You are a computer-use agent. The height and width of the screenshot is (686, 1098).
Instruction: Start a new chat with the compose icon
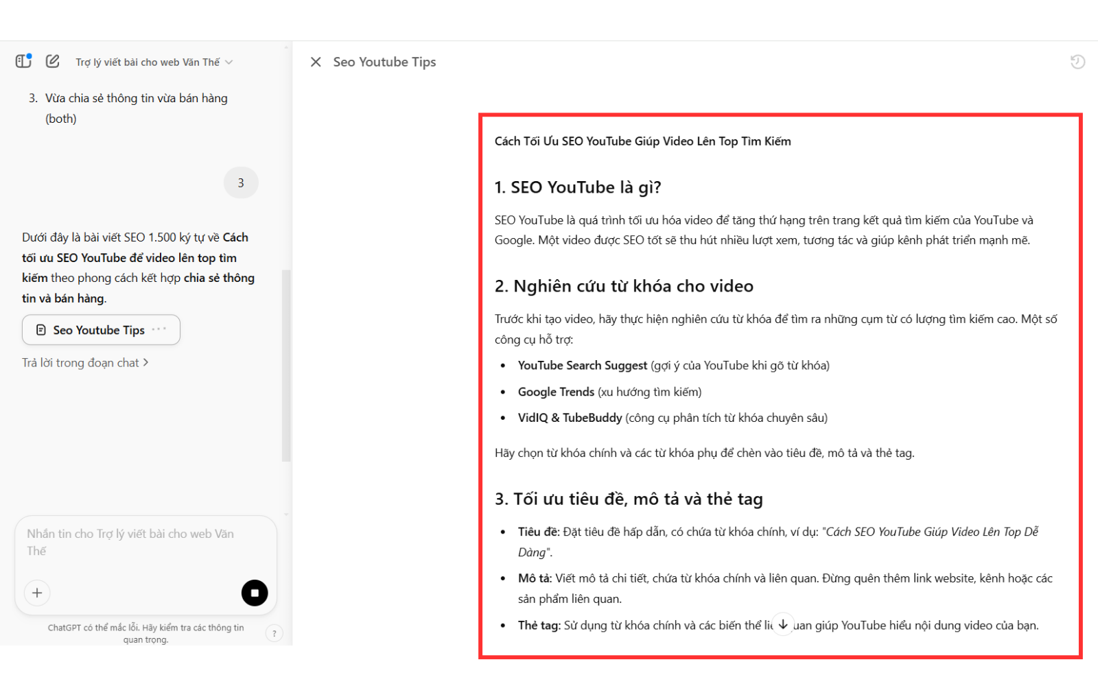click(x=53, y=61)
